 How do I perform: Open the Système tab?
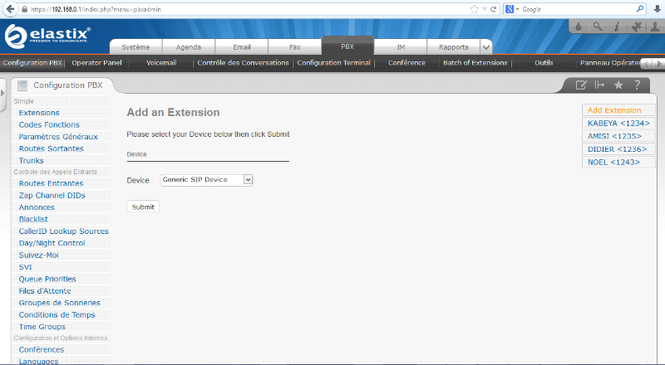135,47
